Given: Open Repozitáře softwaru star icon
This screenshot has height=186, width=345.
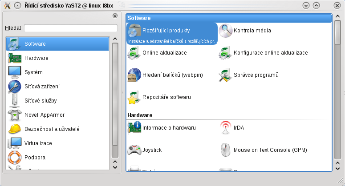Looking at the screenshot, I should pos(134,98).
